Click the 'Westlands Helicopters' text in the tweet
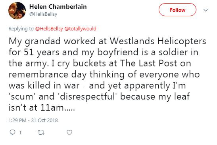Screen dimensions: 217x145 point(158,41)
